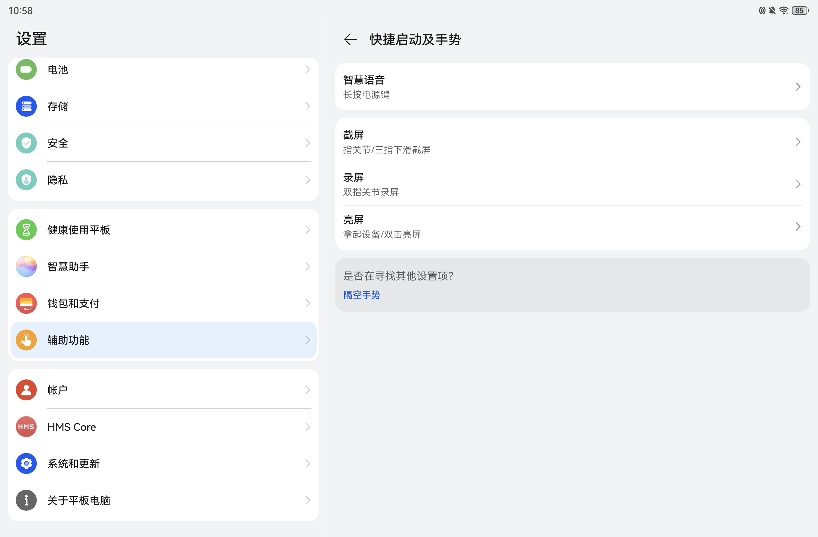
Task: Expand the 智慧语音 chevron arrow
Action: [x=798, y=87]
